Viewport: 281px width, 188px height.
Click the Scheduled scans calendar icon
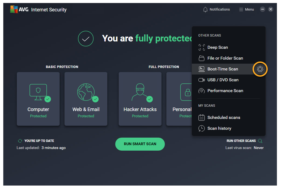click(x=201, y=118)
